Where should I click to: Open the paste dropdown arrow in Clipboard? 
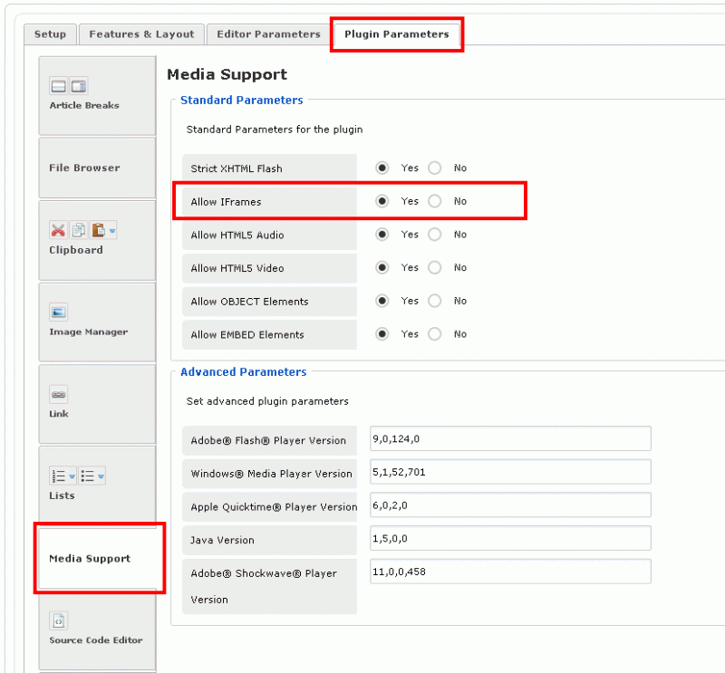pyautogui.click(x=112, y=231)
